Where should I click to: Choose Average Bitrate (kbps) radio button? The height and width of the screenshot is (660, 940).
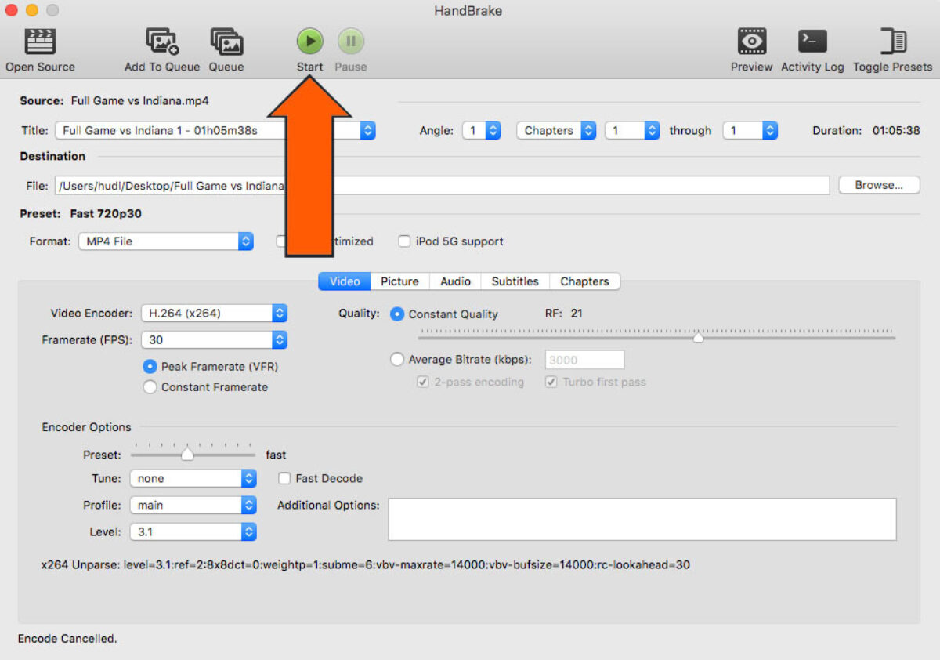point(397,360)
